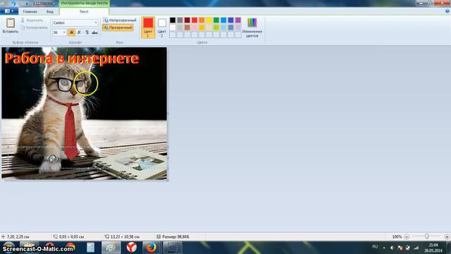
Task: Click the dashed text box selection on canvas
Action: pos(87,157)
